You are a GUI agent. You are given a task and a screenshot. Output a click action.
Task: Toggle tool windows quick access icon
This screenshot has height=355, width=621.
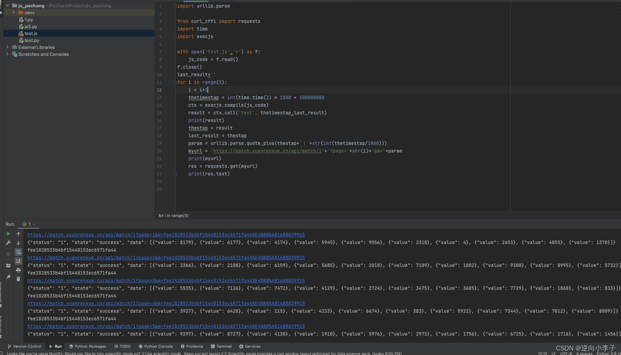click(1, 353)
